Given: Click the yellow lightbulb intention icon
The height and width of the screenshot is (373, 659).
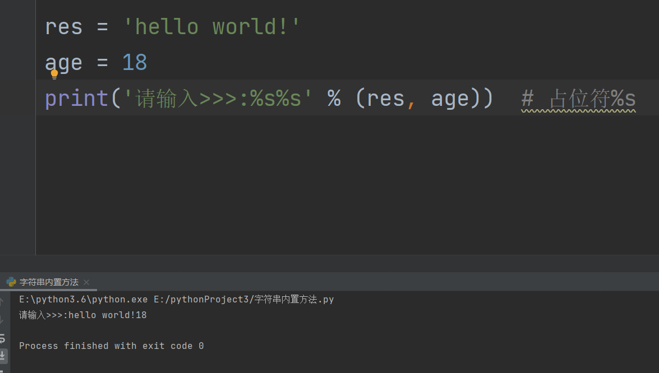Looking at the screenshot, I should 54,74.
